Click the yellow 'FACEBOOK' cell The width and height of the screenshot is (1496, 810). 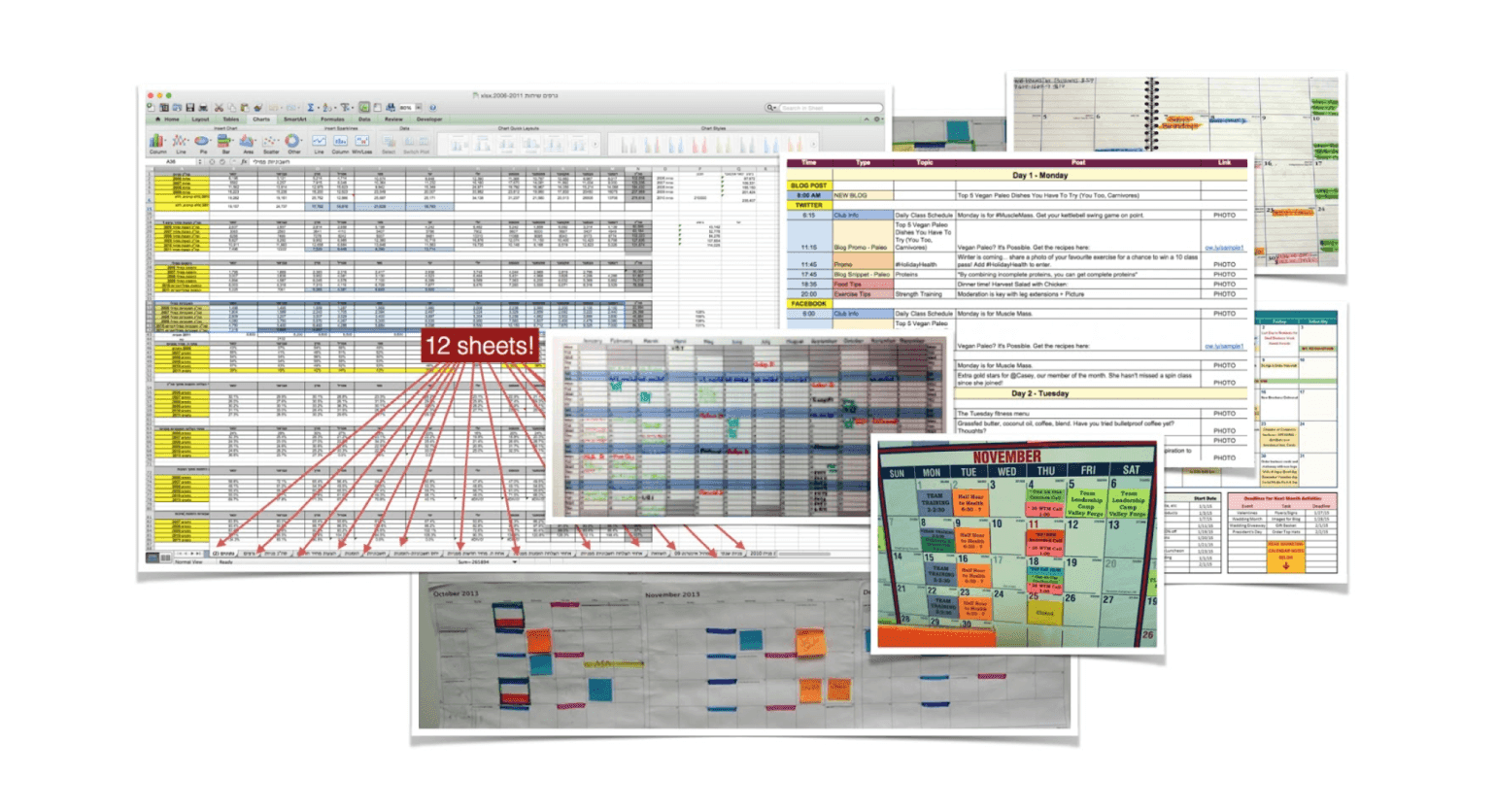[808, 304]
